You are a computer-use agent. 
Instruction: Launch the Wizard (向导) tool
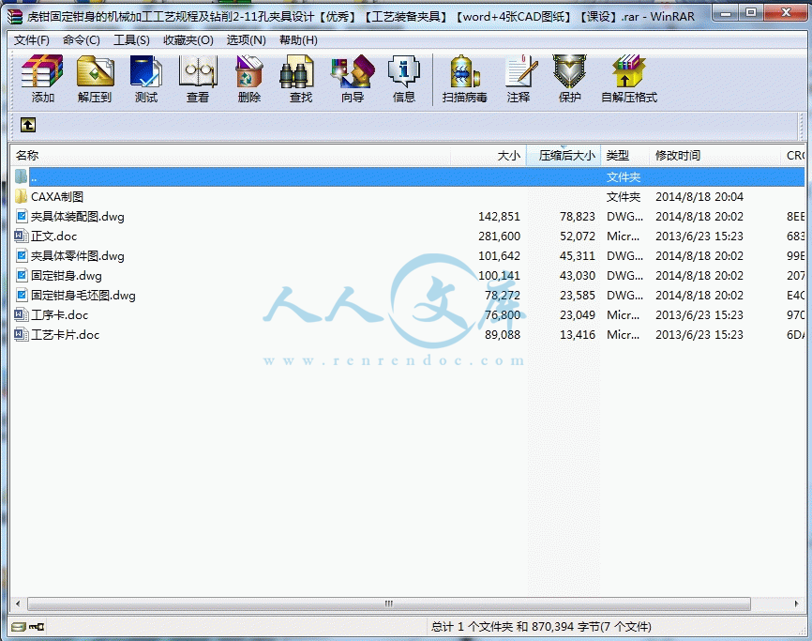[x=353, y=71]
